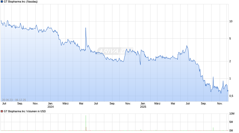Click the 'Mai' label before Jan. 2025
Screen dimensions: 239x133
(x=81, y=104)
